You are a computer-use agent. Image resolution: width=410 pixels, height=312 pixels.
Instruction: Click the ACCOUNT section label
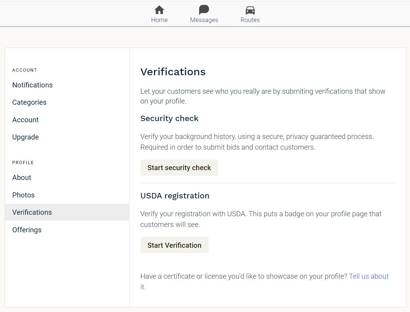pyautogui.click(x=25, y=70)
